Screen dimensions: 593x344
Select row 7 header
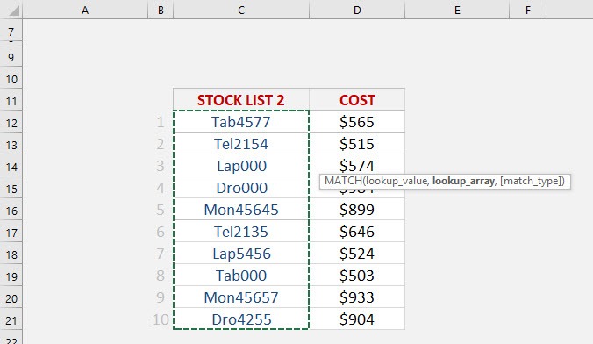click(x=11, y=31)
